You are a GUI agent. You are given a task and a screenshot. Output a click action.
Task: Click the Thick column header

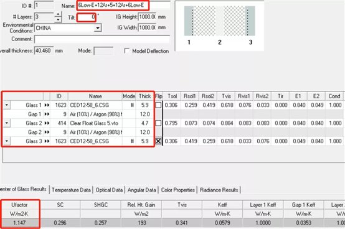click(x=144, y=96)
